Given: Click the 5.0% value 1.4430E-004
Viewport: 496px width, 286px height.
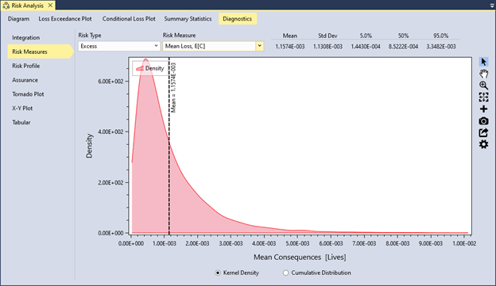Looking at the screenshot, I should click(x=366, y=47).
